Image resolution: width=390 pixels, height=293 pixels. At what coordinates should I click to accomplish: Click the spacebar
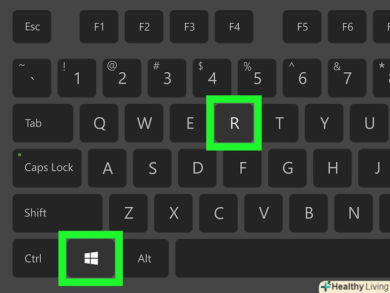(282, 258)
